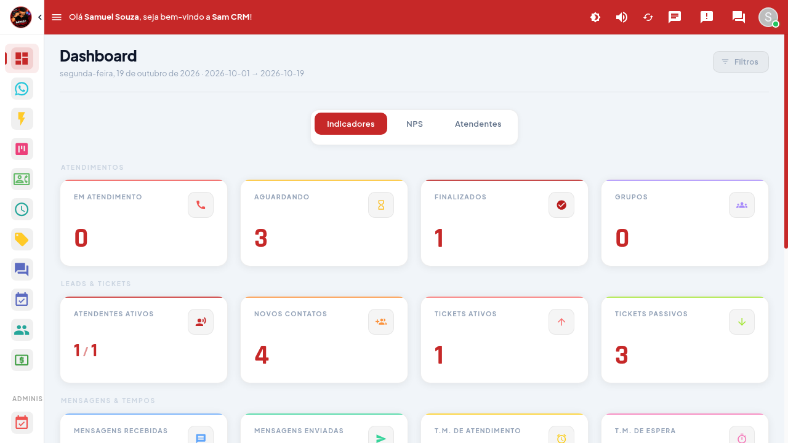Open the red admin calendar sidebar icon
This screenshot has width=788, height=443.
click(22, 423)
